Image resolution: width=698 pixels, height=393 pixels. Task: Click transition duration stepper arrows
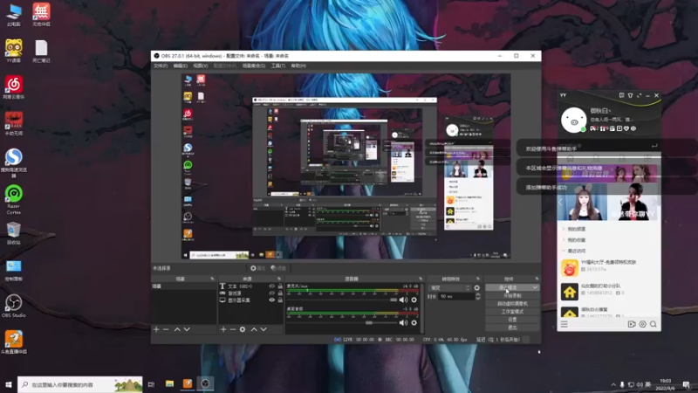tap(477, 296)
